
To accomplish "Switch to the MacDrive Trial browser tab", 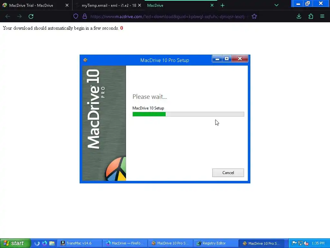I will tap(32, 5).
